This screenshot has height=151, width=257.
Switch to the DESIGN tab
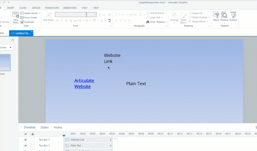(x=36, y=8)
